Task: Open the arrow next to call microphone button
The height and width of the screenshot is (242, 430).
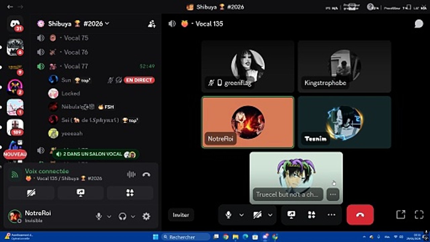Action: pos(241,215)
